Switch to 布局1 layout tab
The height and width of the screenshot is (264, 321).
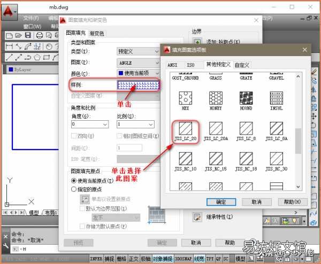point(51,213)
